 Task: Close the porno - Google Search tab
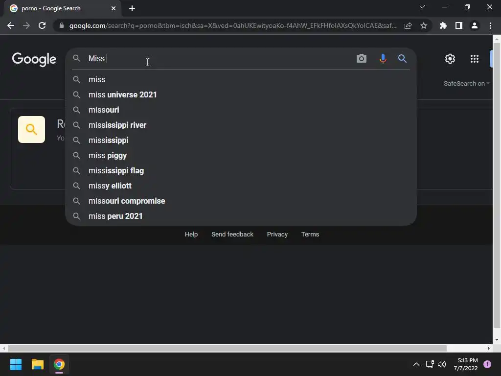coord(114,8)
